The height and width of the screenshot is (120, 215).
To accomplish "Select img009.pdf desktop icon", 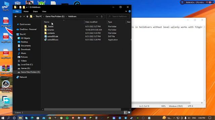I will (6, 22).
